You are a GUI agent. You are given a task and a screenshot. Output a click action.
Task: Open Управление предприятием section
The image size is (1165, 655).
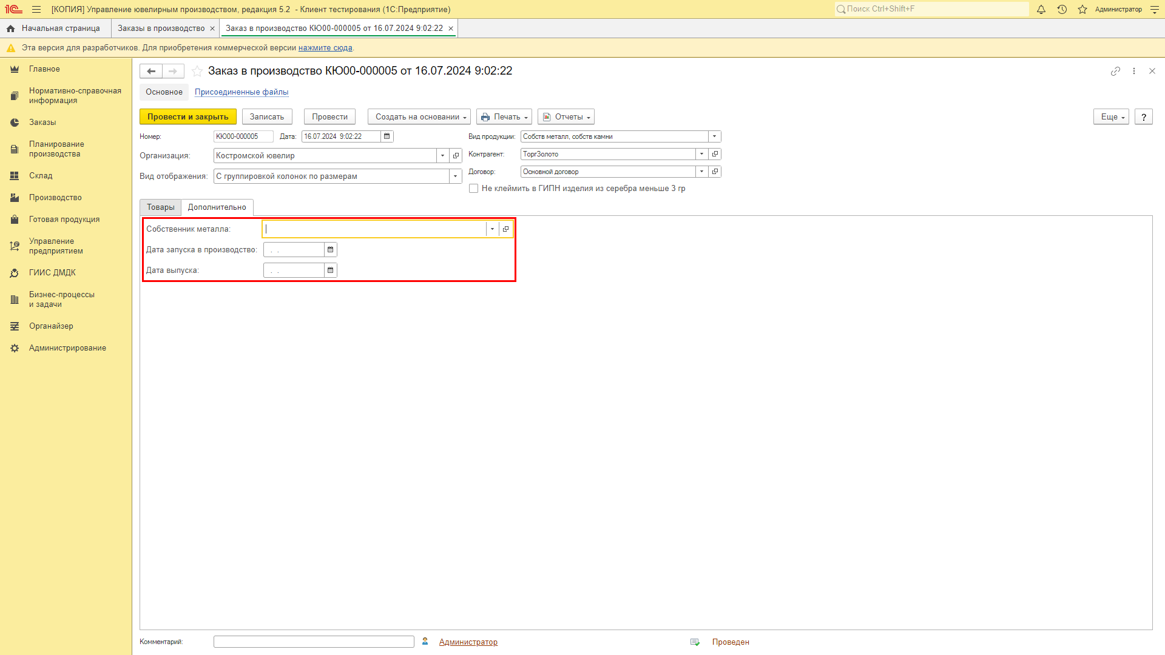[x=66, y=246]
